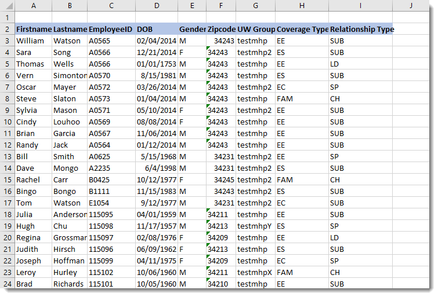Select the Coverage Type header cell
Screen dimensions: 438x297
pos(302,29)
